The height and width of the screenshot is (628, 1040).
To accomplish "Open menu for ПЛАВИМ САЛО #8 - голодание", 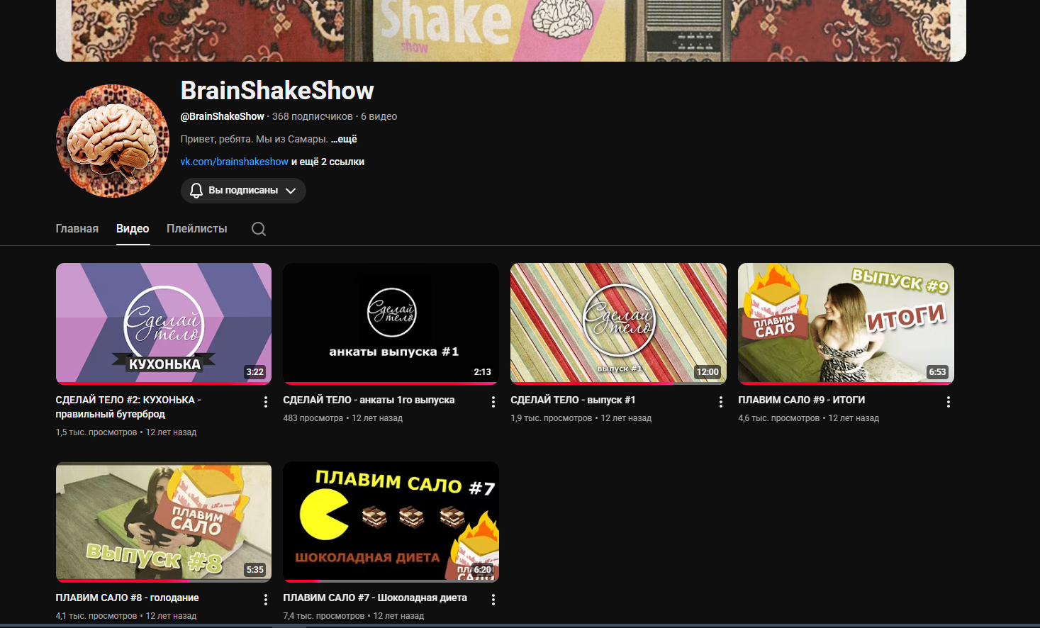I will (x=266, y=600).
